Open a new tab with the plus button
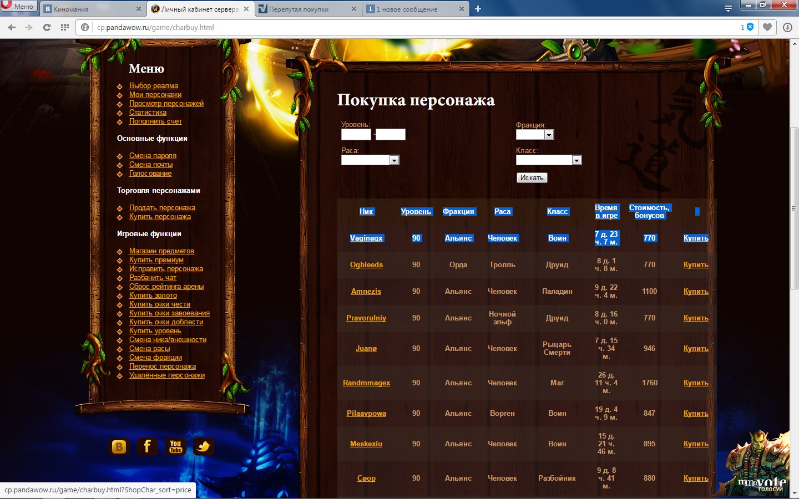 tap(478, 9)
